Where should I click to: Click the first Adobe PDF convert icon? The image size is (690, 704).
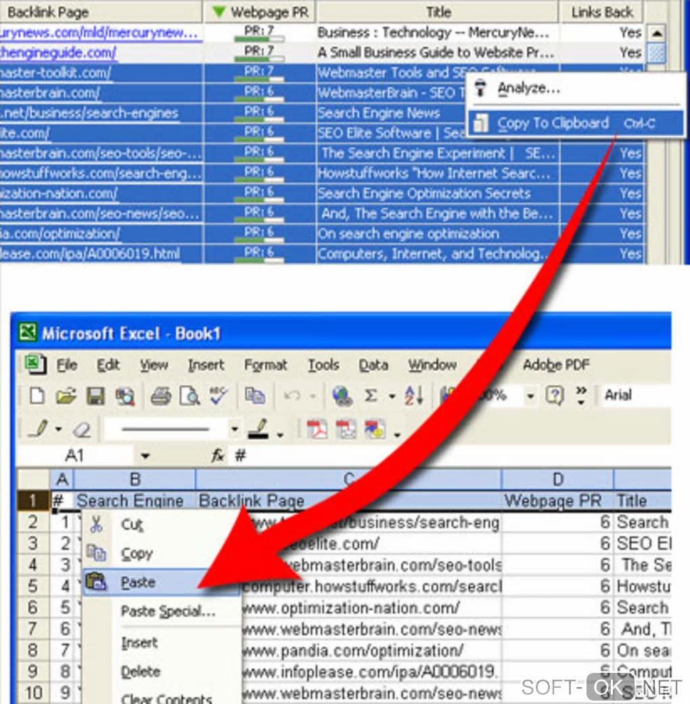(317, 430)
